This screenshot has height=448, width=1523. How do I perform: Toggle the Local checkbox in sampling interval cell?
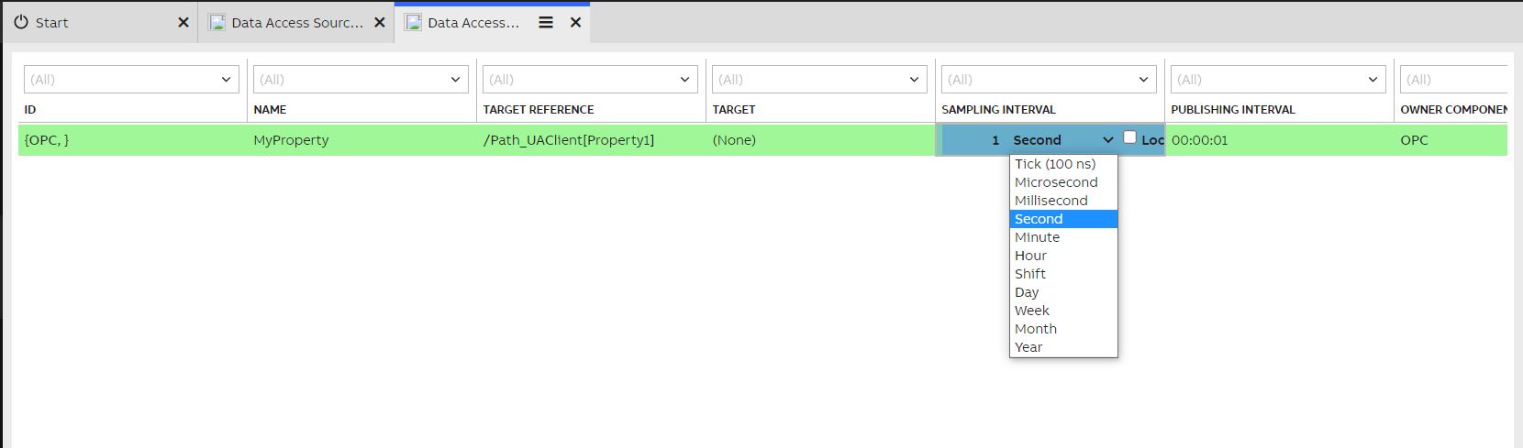[1130, 137]
